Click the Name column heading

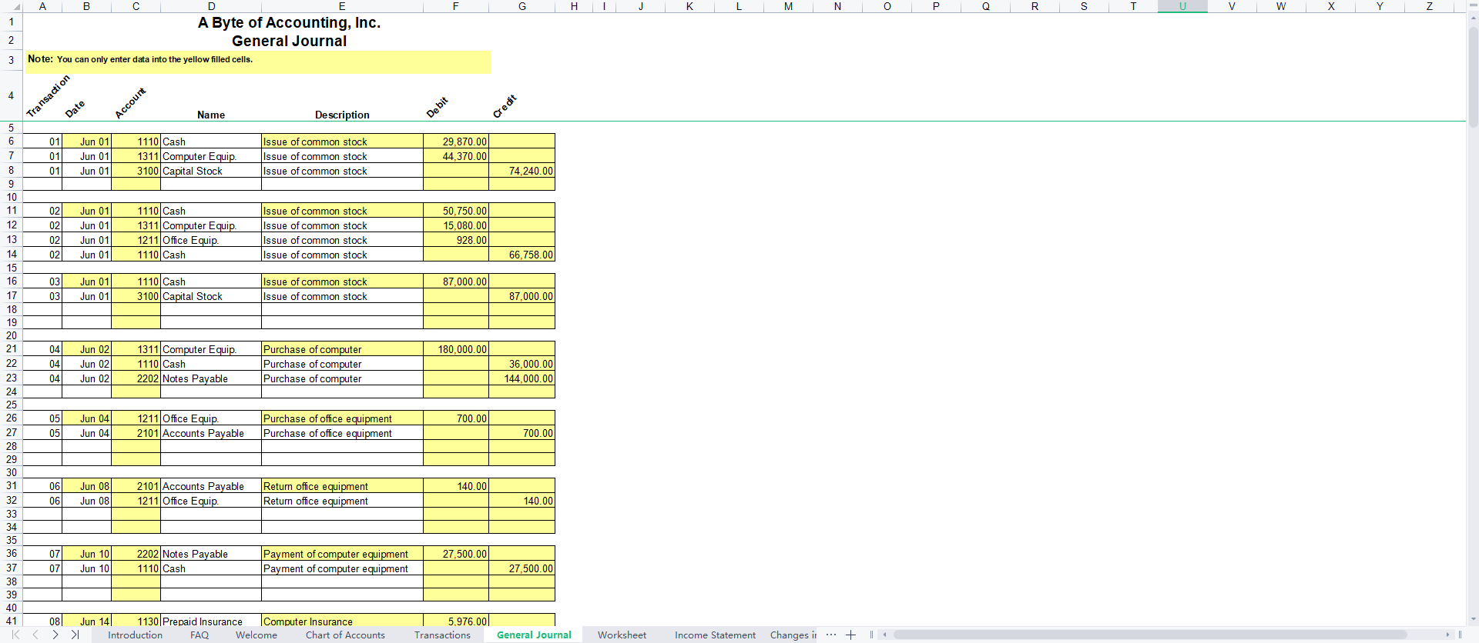[211, 115]
